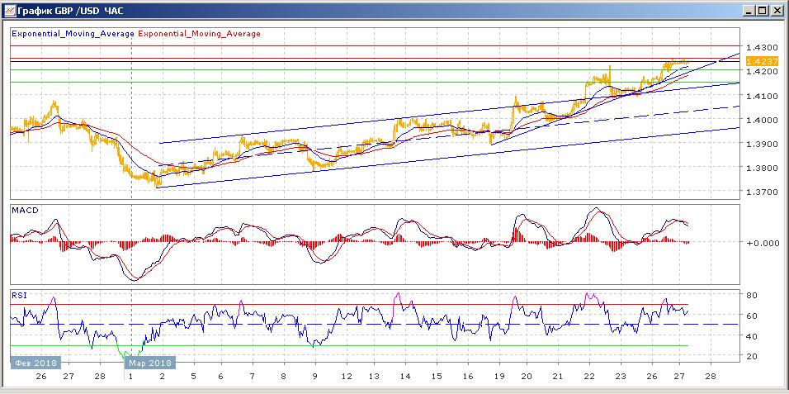
Task: Click the Мар 2018 month marker
Action: [x=150, y=363]
